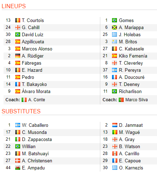Click the Peru flag next to A. Carrillo
The width and height of the screenshot is (157, 173).
[x=114, y=153]
